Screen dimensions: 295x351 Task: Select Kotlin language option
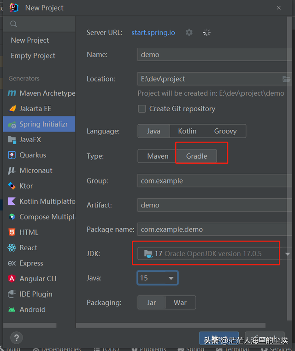187,131
